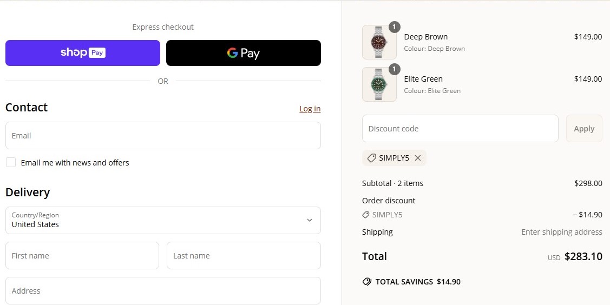Image resolution: width=610 pixels, height=305 pixels.
Task: Select the Last name field
Action: click(244, 255)
